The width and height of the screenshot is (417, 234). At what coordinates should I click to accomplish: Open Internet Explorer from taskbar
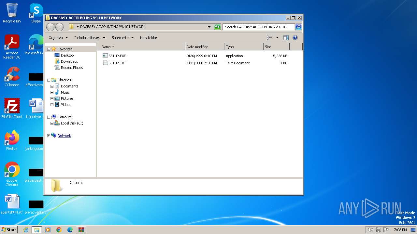click(x=26, y=230)
